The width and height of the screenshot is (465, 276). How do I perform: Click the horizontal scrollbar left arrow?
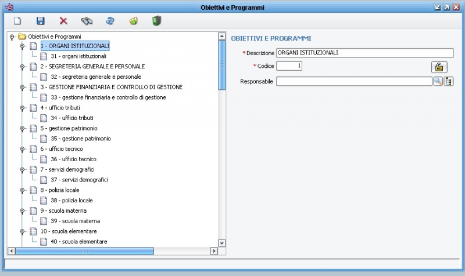[x=11, y=251]
